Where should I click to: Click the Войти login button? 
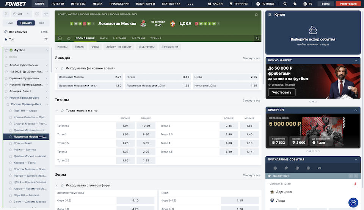click(x=325, y=4)
